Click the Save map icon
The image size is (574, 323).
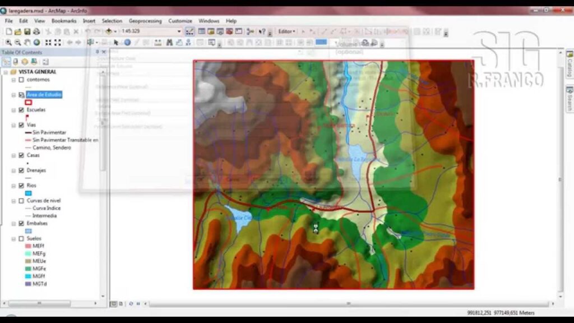(27, 31)
